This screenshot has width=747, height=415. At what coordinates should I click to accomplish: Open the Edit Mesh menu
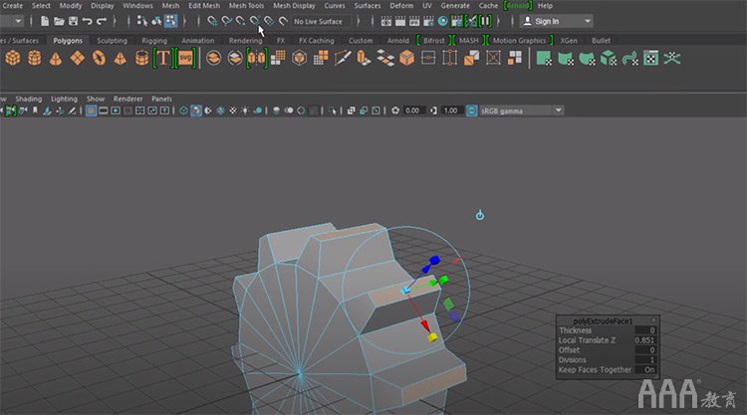tap(204, 6)
